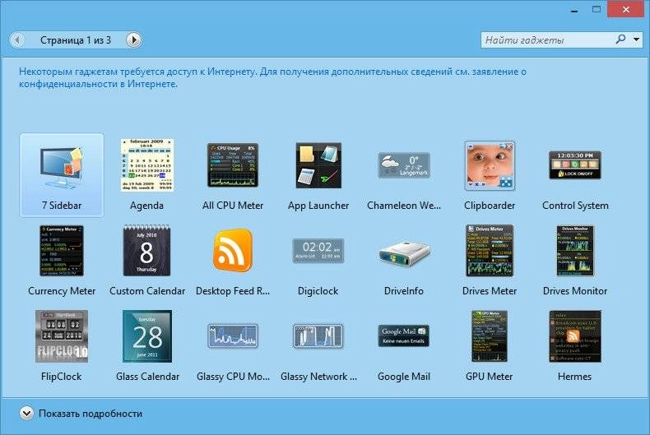This screenshot has width=650, height=435.
Task: Pick the Glassy CPU Monitor gadget
Action: [x=233, y=336]
